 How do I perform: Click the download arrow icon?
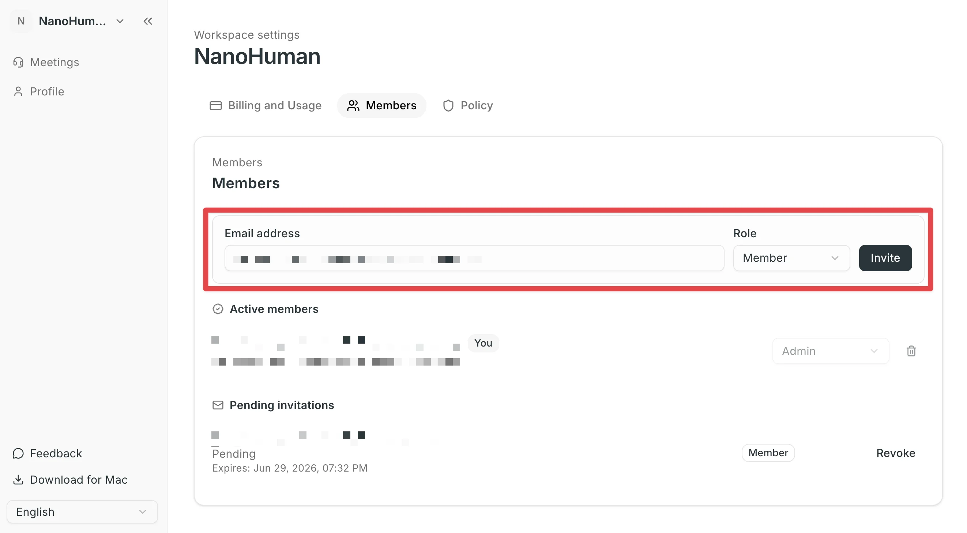(x=18, y=480)
